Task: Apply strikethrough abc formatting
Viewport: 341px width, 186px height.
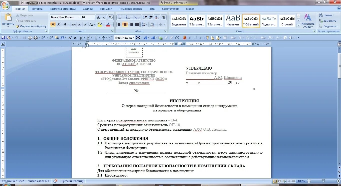Action: click(73, 24)
